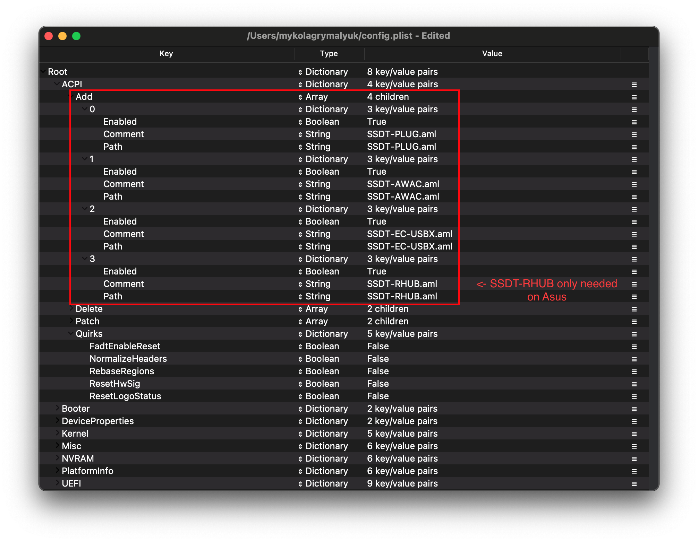Image resolution: width=698 pixels, height=542 pixels.
Task: Select the SSDT-AWAC.aml Path value
Action: point(403,196)
